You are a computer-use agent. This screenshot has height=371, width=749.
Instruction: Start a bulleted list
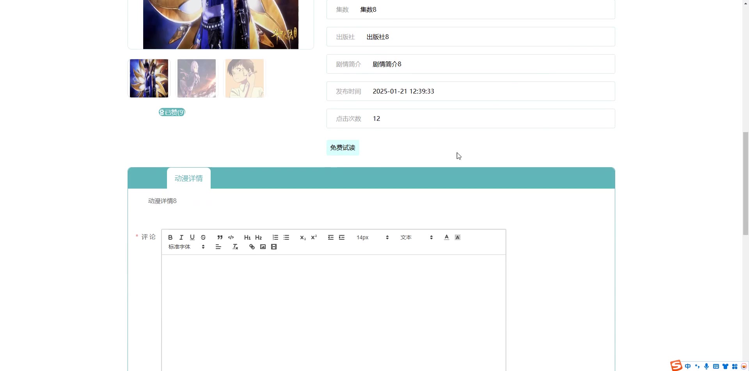286,237
